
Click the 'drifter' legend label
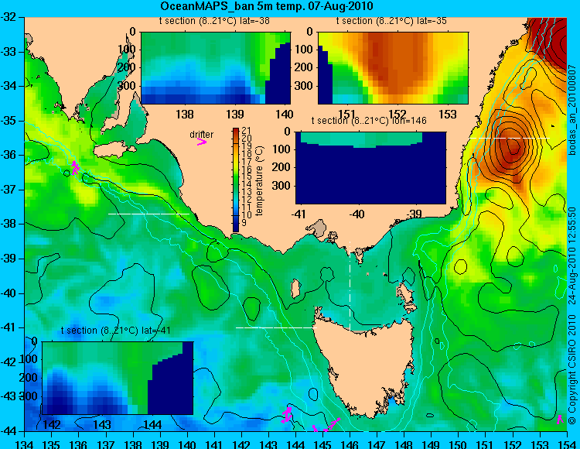click(201, 135)
